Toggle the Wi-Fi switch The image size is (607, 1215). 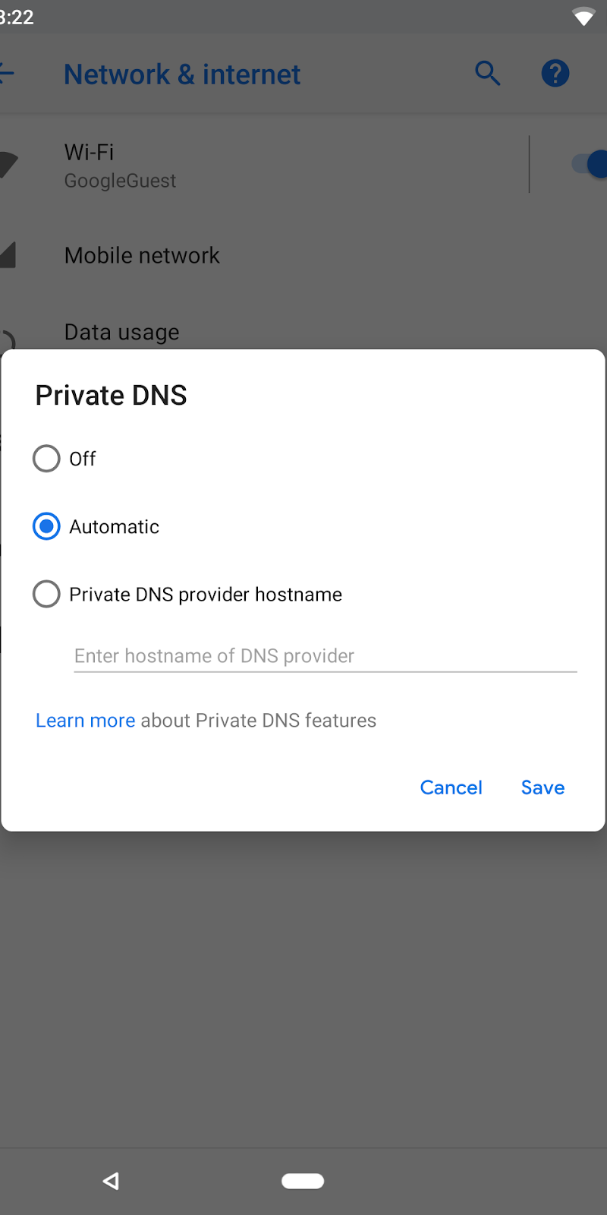[590, 164]
